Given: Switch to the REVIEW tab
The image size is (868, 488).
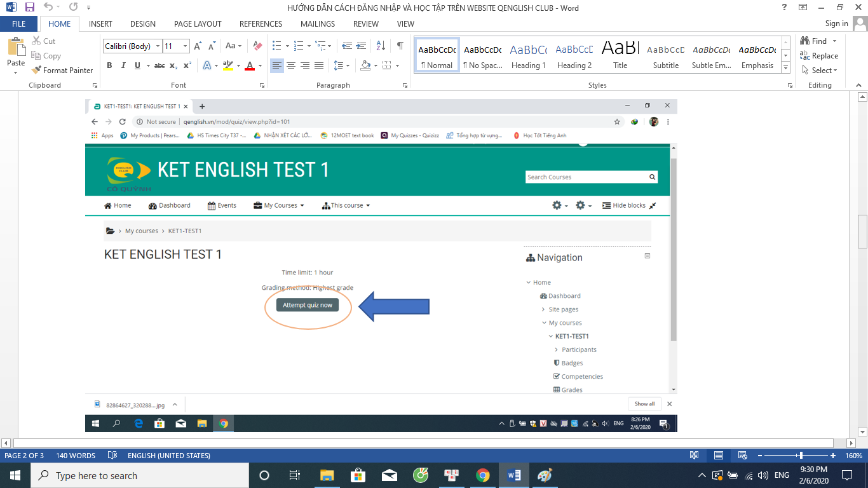Looking at the screenshot, I should point(365,24).
